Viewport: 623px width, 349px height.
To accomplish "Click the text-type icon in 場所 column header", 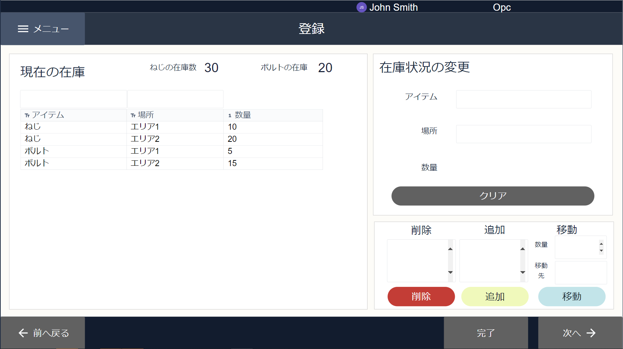I will point(133,115).
